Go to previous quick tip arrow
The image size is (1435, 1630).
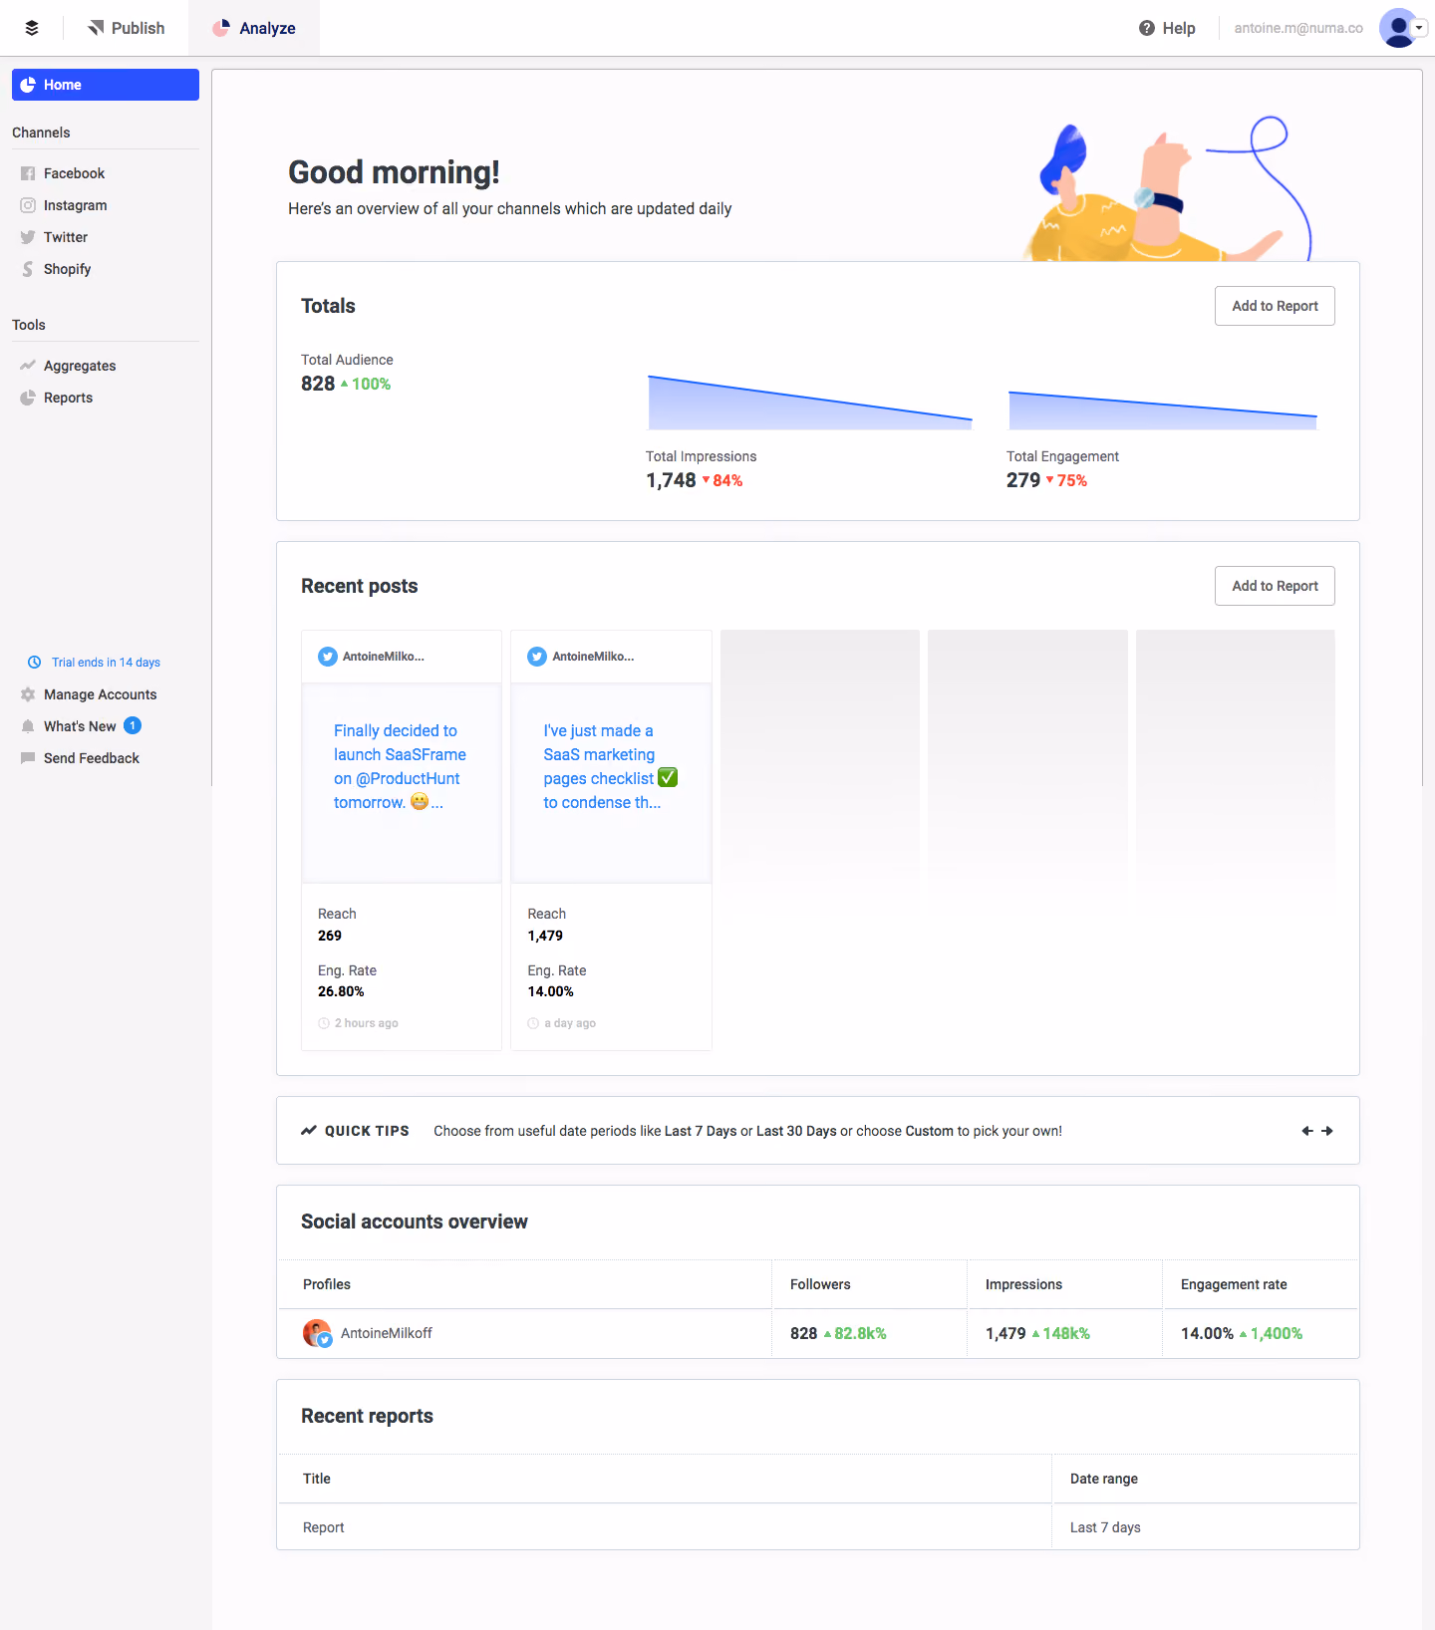1307,1131
